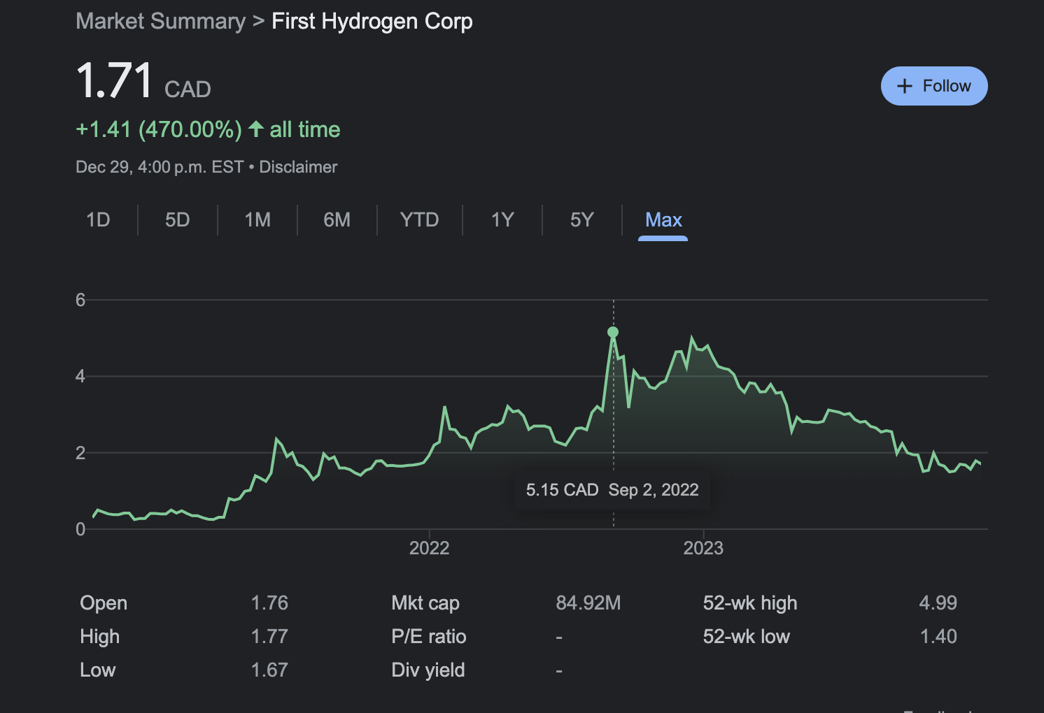Viewport: 1044px width, 713px height.
Task: Click the P/E ratio label
Action: [429, 637]
